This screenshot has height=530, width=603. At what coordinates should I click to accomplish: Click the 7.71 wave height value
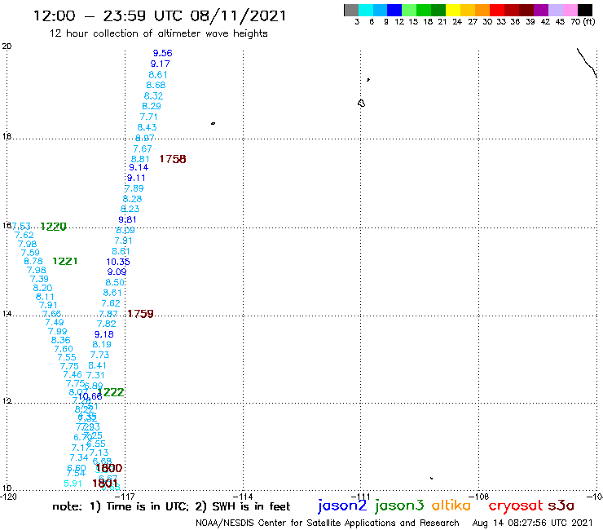148,117
